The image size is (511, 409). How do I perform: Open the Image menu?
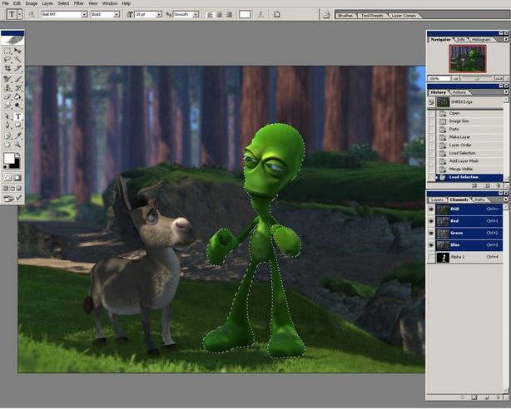[x=32, y=3]
